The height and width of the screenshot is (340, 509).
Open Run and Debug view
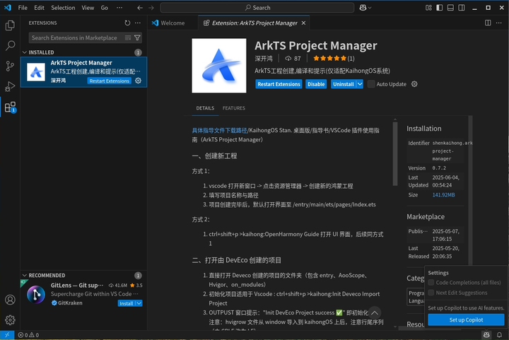[x=10, y=87]
